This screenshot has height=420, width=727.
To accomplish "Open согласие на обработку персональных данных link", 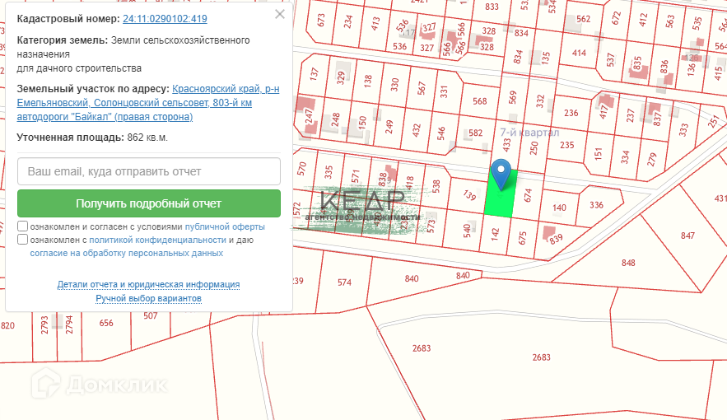I will pyautogui.click(x=126, y=253).
